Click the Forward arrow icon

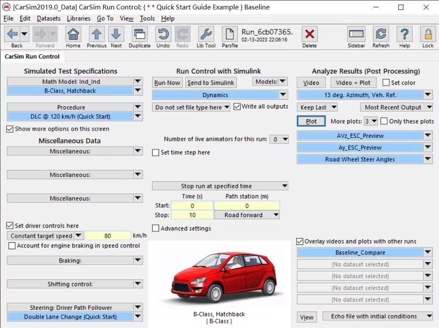pyautogui.click(x=41, y=34)
